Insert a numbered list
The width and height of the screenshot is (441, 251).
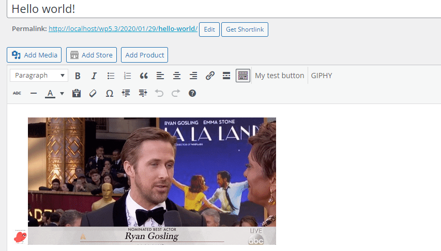[127, 76]
